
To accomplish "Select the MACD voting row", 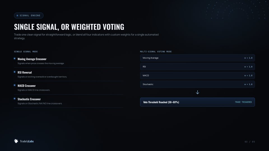I will tap(198, 75).
